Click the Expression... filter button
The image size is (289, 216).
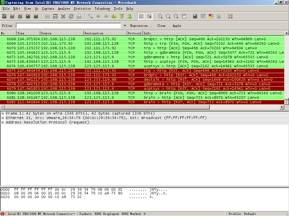141,26
